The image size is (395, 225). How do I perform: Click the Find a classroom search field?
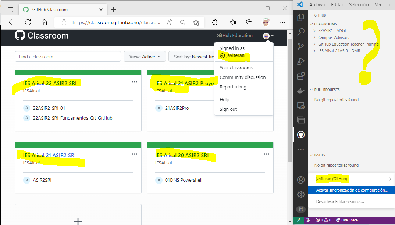pyautogui.click(x=68, y=56)
